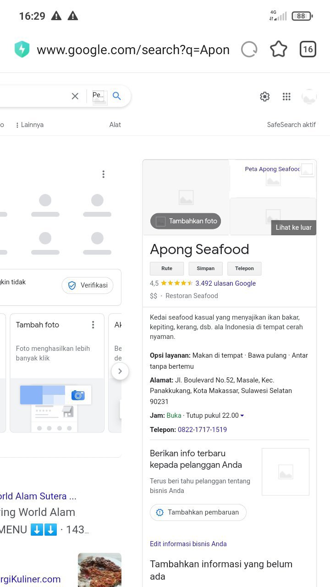Open Google settings gear icon
This screenshot has width=330, height=587.
[x=265, y=96]
